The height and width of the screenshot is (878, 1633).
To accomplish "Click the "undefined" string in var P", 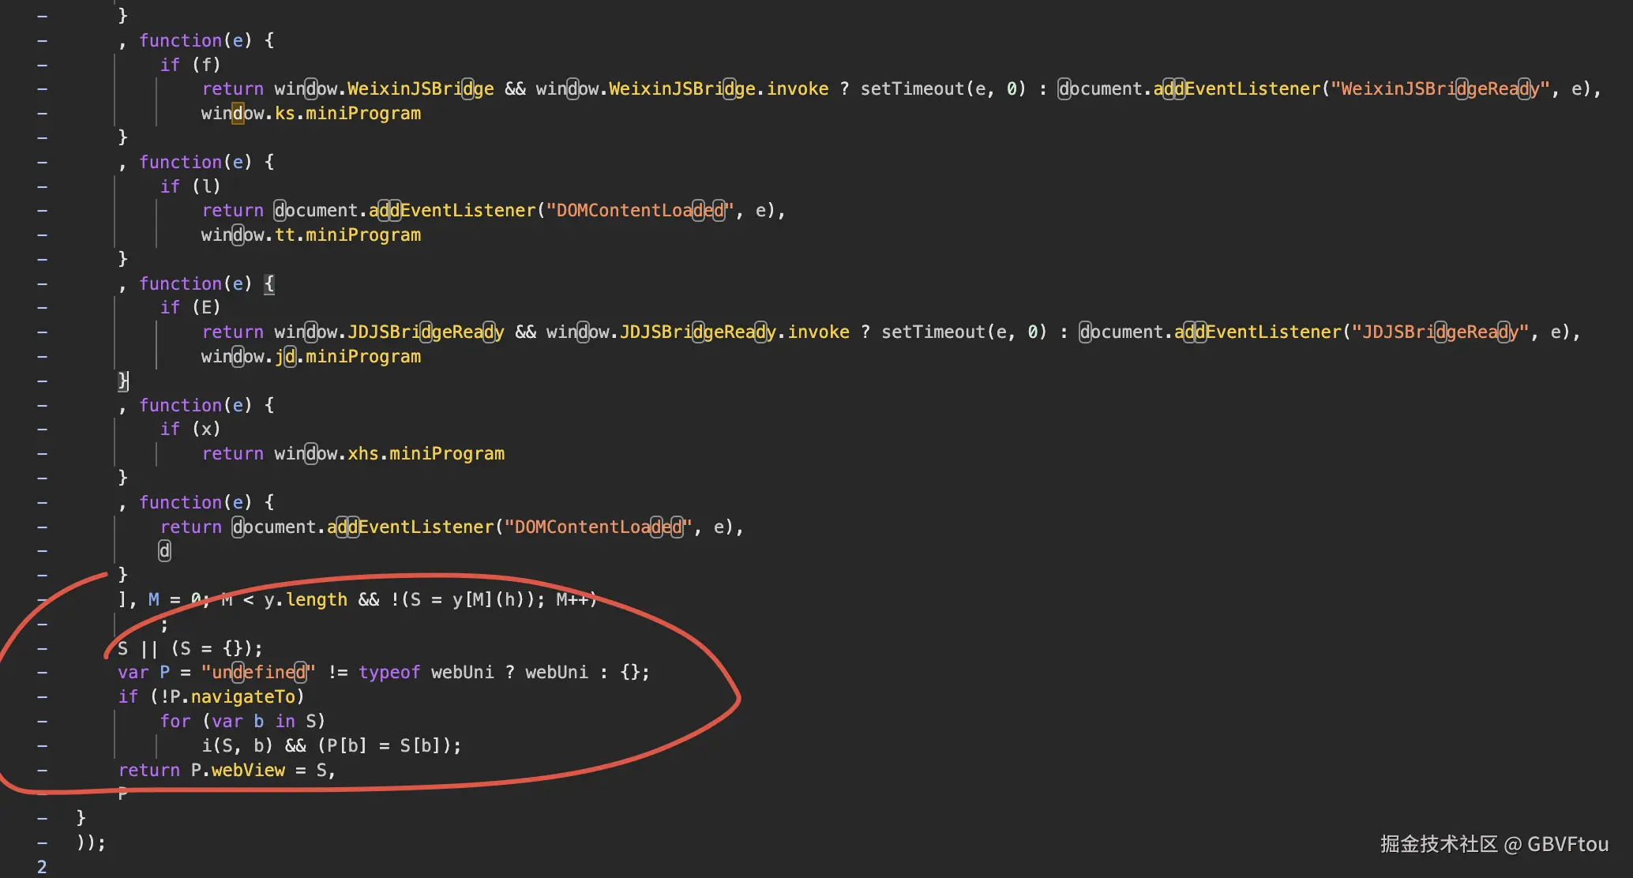I will coord(257,672).
